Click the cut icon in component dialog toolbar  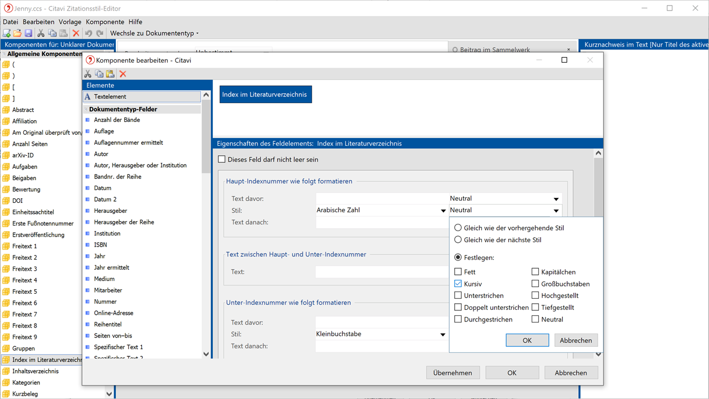[x=88, y=74]
